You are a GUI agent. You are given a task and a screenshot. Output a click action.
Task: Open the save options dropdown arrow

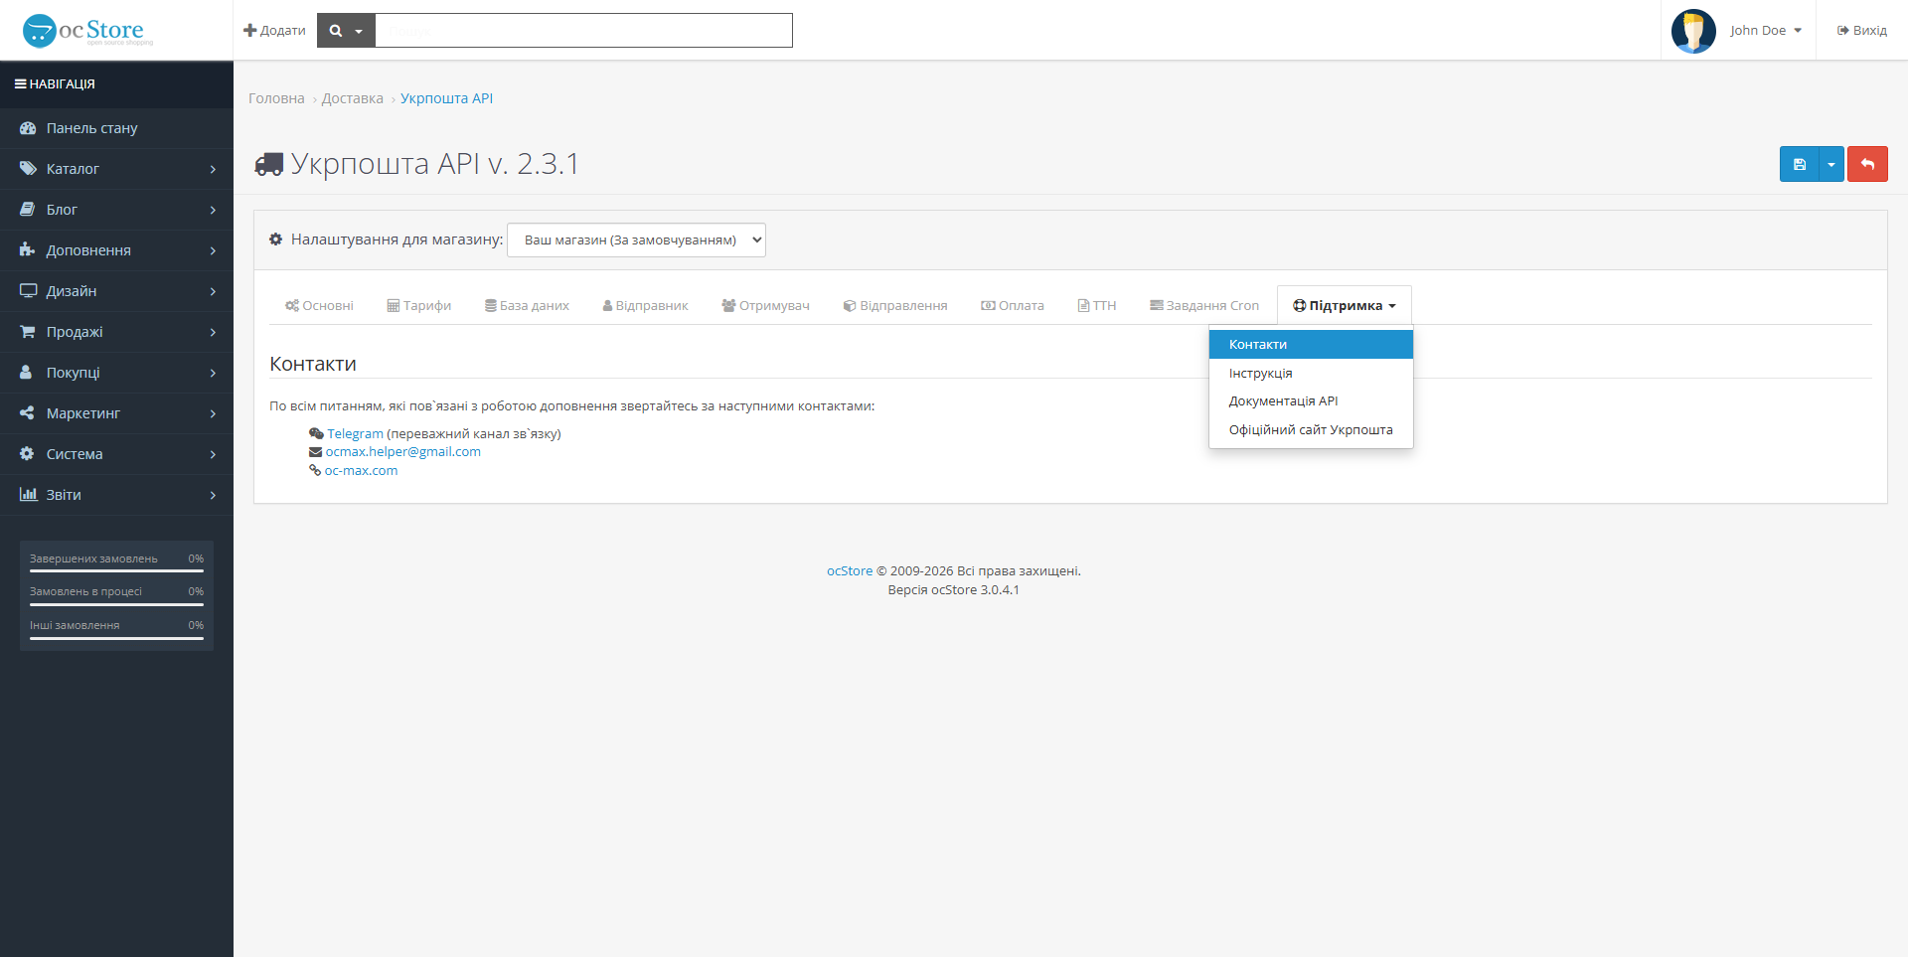[1831, 164]
